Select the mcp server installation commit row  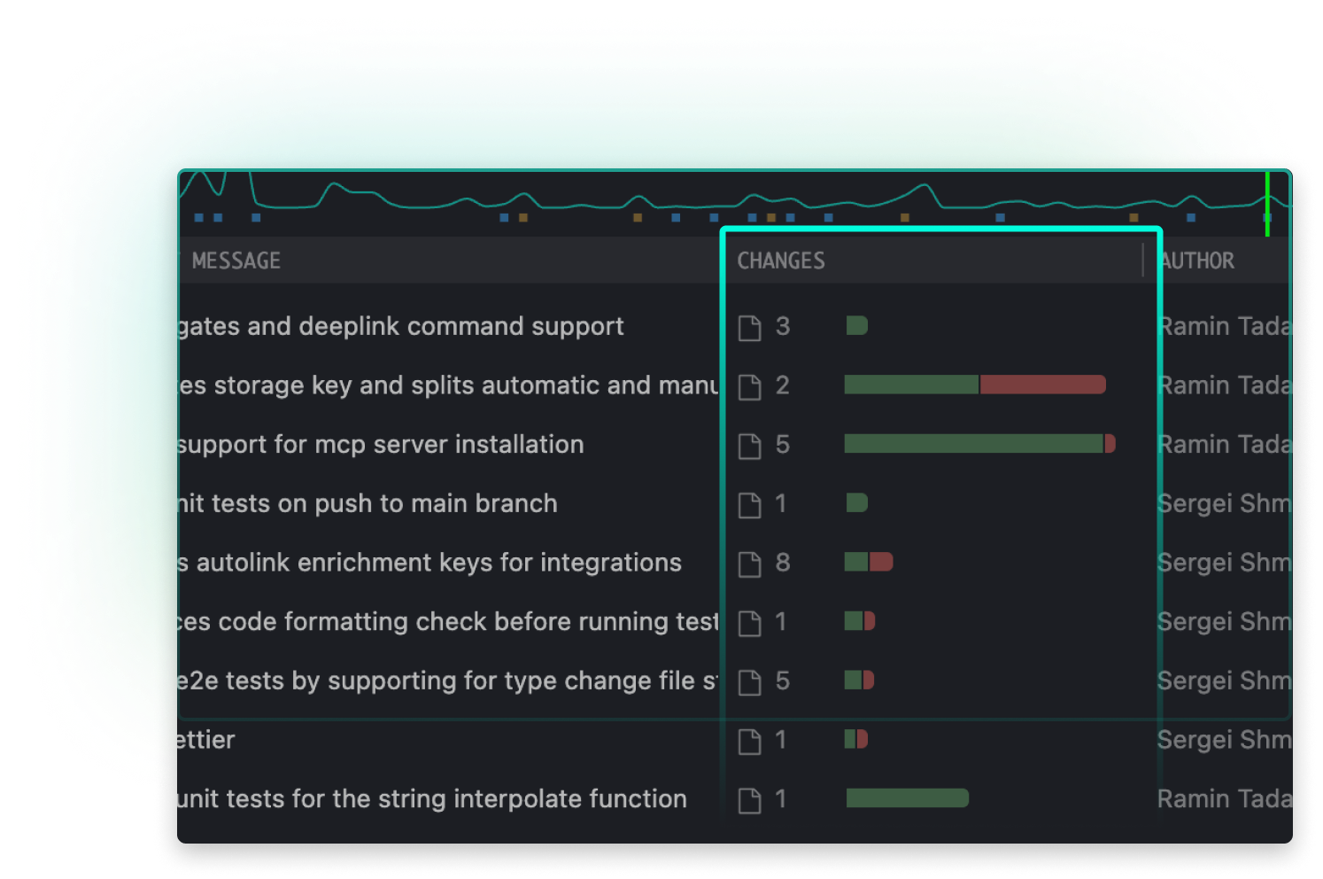[x=381, y=445]
